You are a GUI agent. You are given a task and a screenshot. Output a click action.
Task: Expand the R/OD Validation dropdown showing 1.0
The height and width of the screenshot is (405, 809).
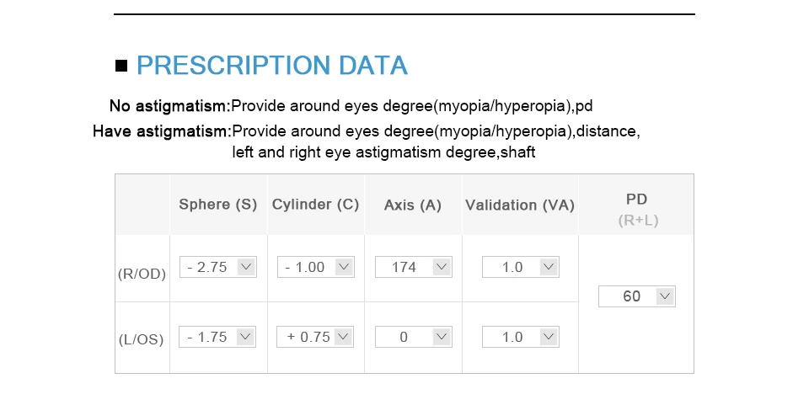click(x=521, y=267)
